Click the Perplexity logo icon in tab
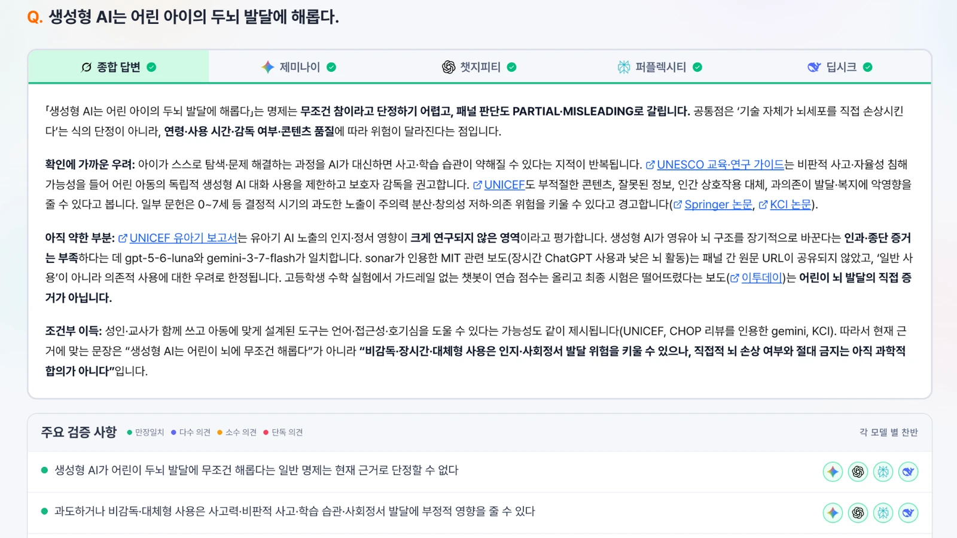Image resolution: width=957 pixels, height=538 pixels. click(624, 67)
